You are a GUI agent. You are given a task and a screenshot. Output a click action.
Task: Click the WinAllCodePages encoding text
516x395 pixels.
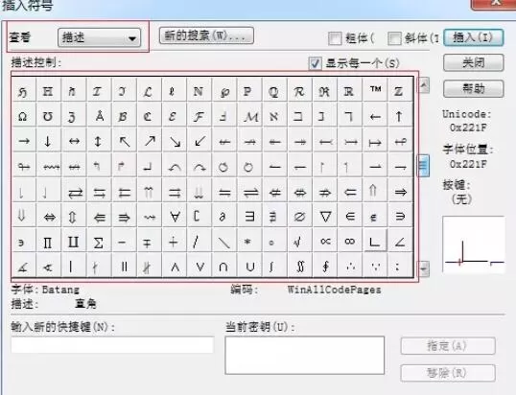334,290
